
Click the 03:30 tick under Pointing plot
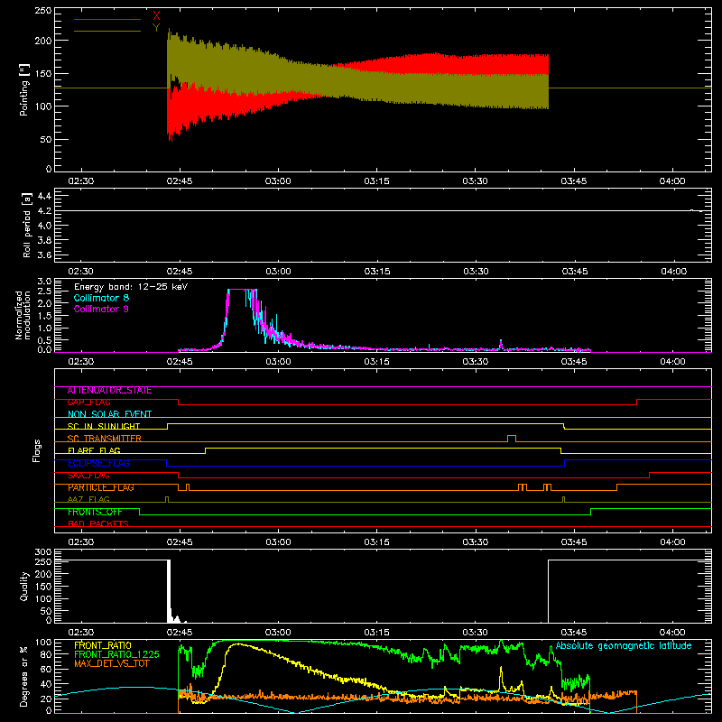click(x=476, y=181)
